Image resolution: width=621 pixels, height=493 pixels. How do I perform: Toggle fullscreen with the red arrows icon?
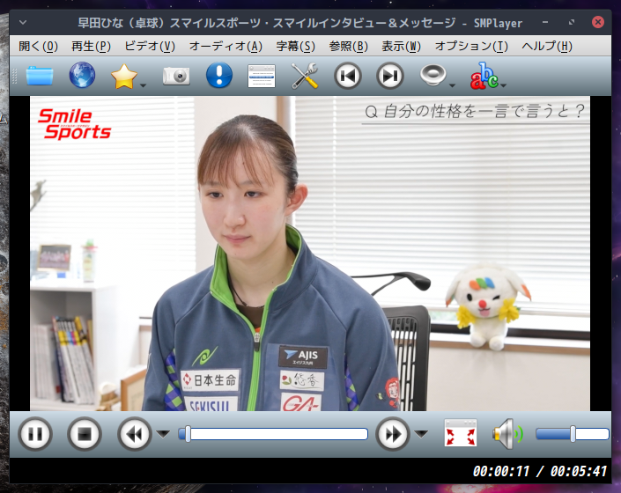tap(461, 433)
